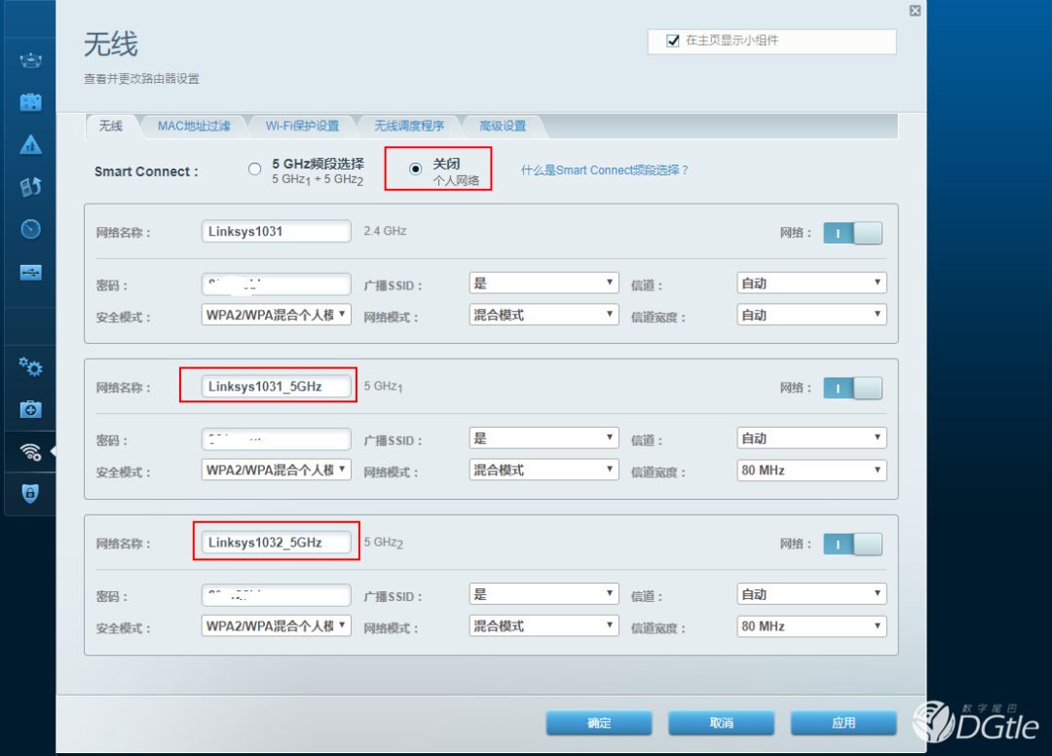Open 安全模式 dropdown for Linksys1031
Viewport: 1052px width, 756px height.
point(277,314)
